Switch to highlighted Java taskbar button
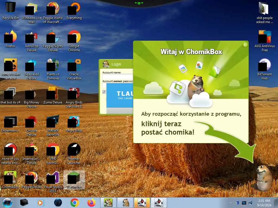Image resolution: width=278 pixels, height=208 pixels. [x=142, y=203]
